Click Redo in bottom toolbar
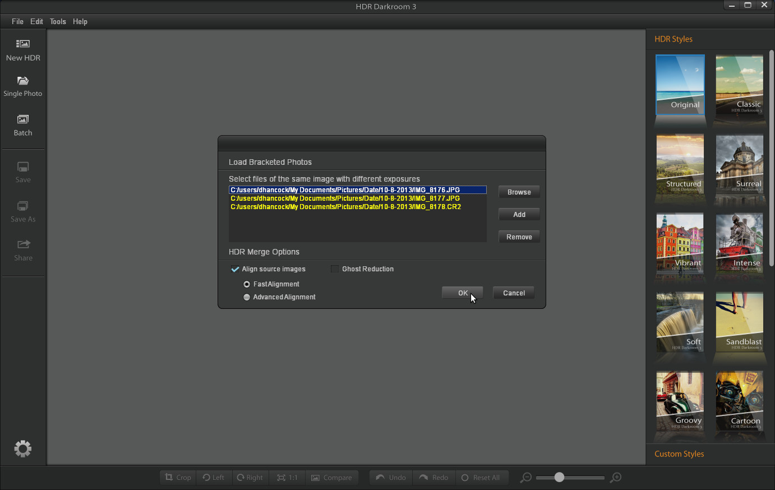Viewport: 775px width, 490px height. (433, 478)
